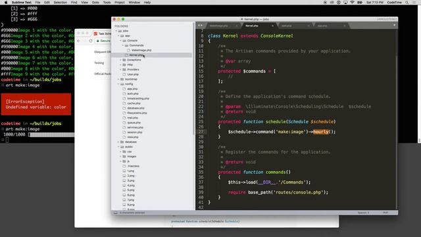Open the Goto menu
This screenshot has width=421, height=237.
95,3
